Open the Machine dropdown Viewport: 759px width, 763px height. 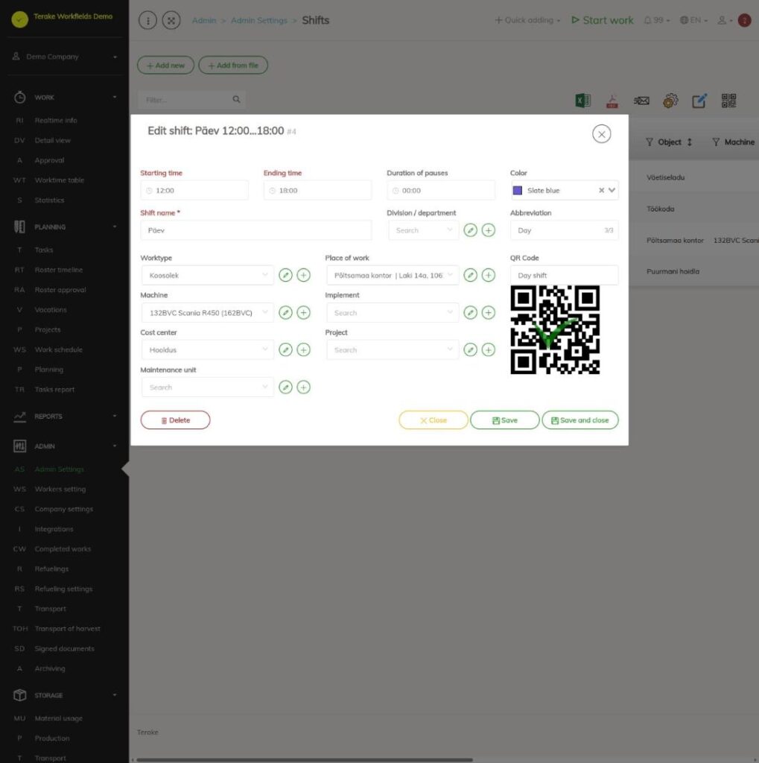coord(208,312)
